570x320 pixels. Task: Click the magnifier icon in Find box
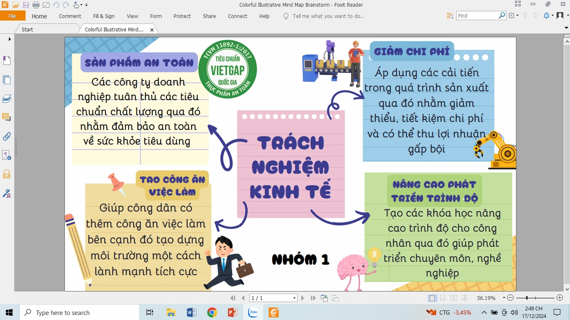pyautogui.click(x=502, y=15)
